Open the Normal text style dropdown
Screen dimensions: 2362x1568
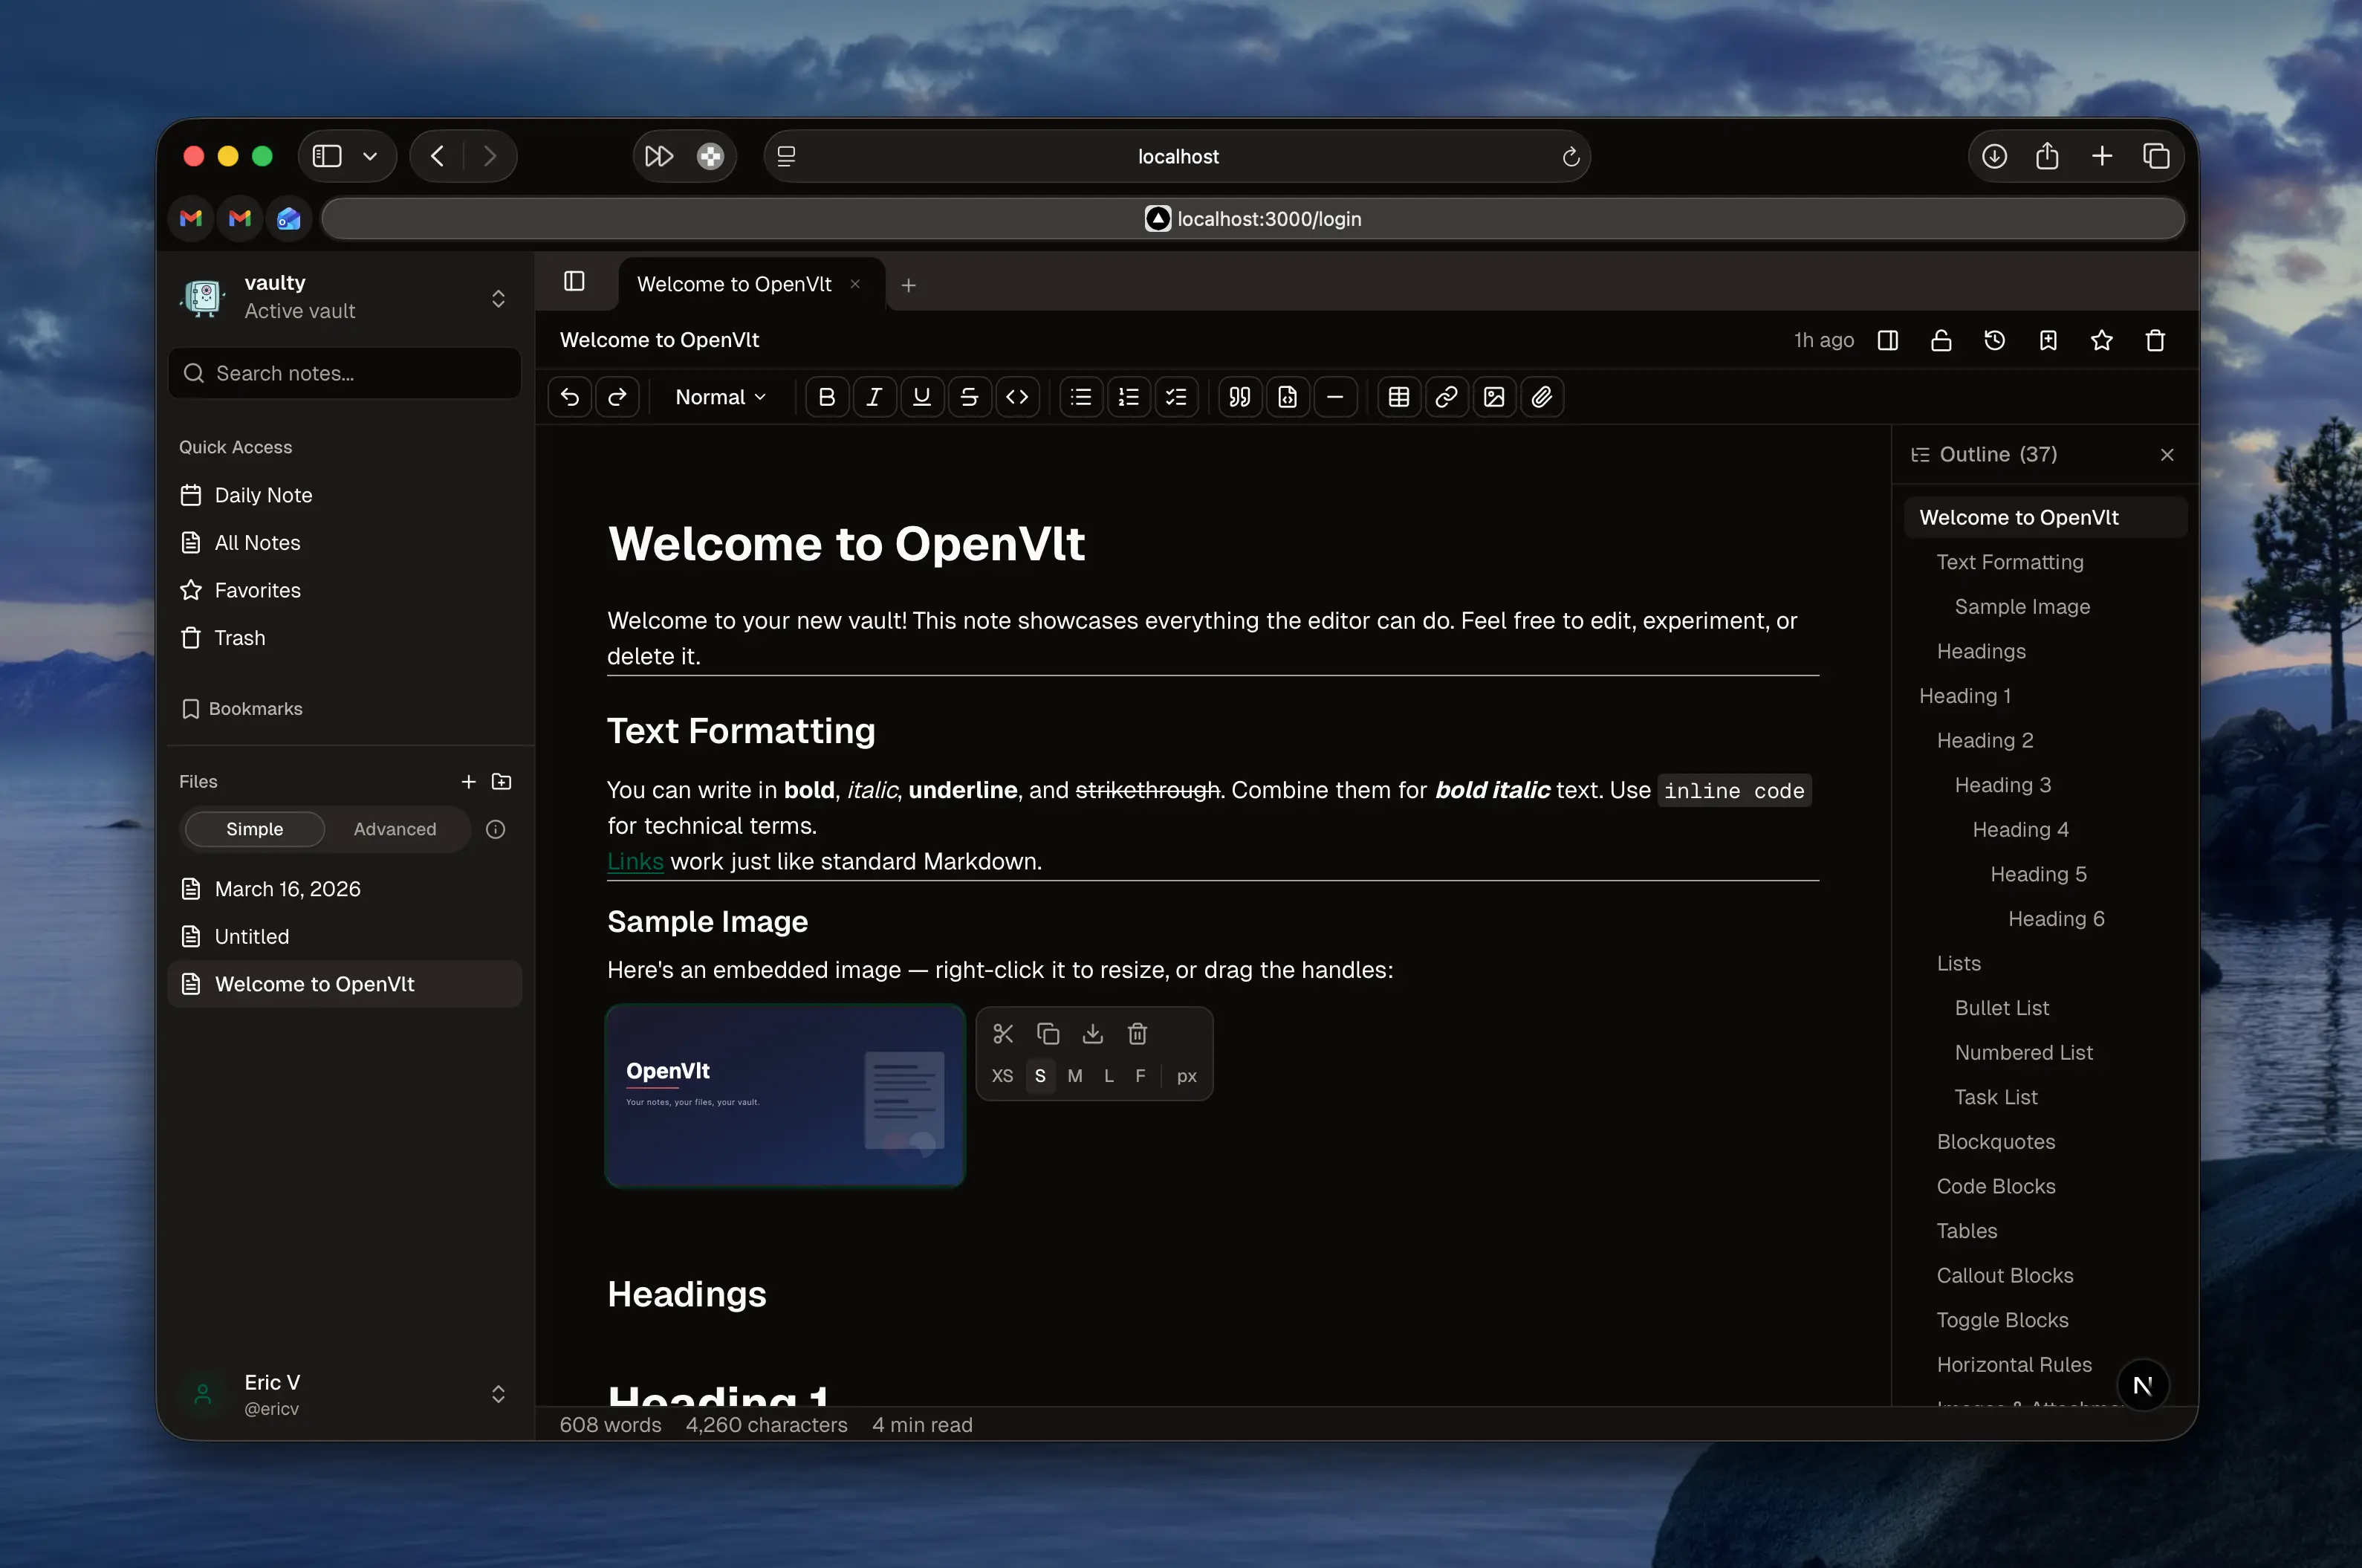pos(720,397)
